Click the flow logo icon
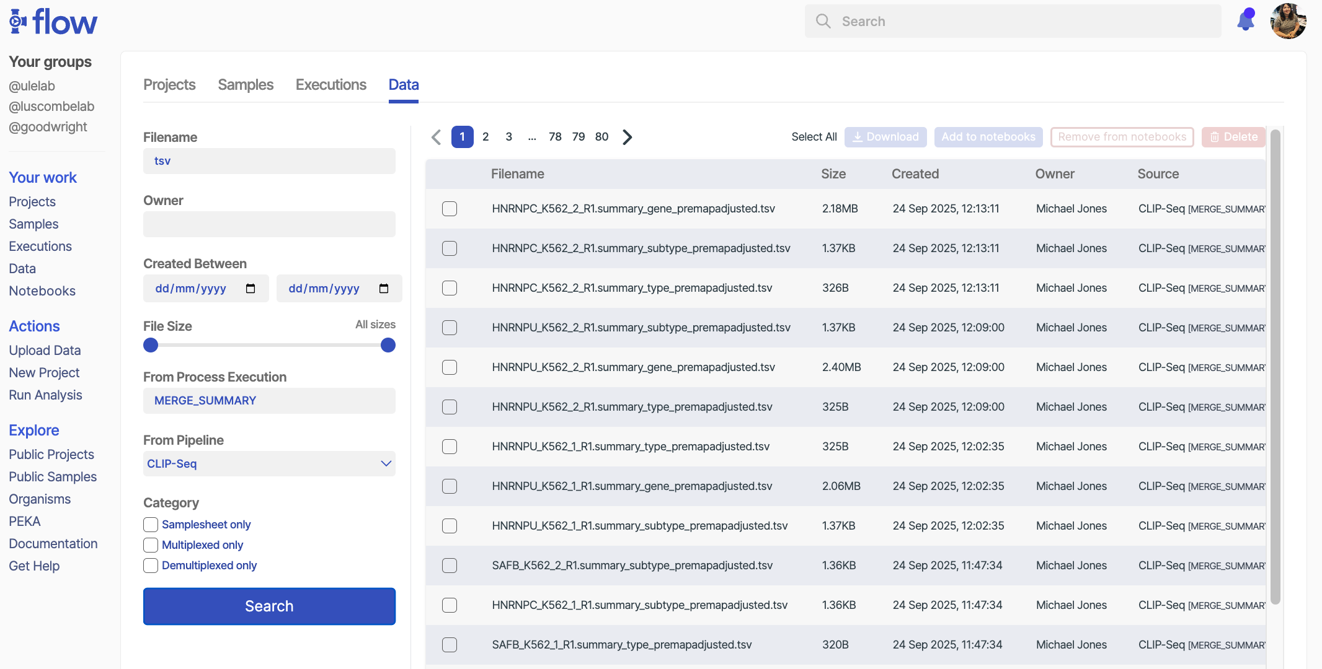Viewport: 1322px width, 669px height. [18, 21]
